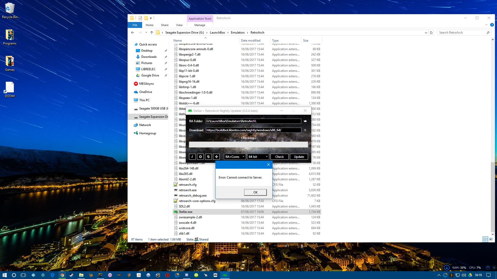This screenshot has height=279, width=497.
Task: Open the Windows Start menu
Action: (4, 275)
